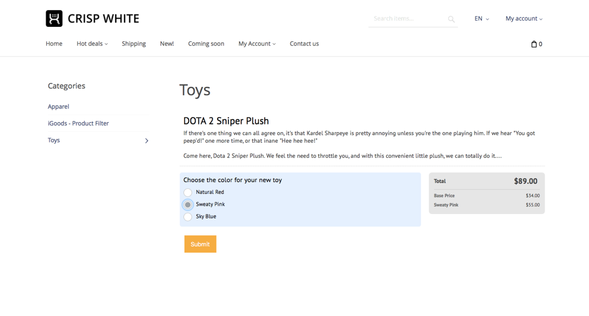Open the shopping bag cart icon

[534, 44]
